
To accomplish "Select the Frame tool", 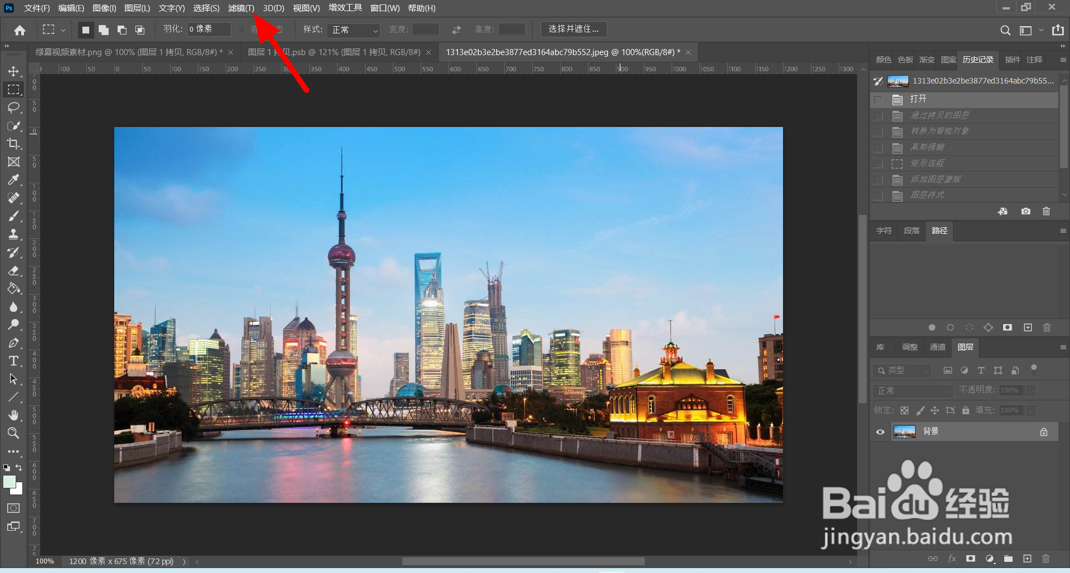I will pyautogui.click(x=14, y=162).
